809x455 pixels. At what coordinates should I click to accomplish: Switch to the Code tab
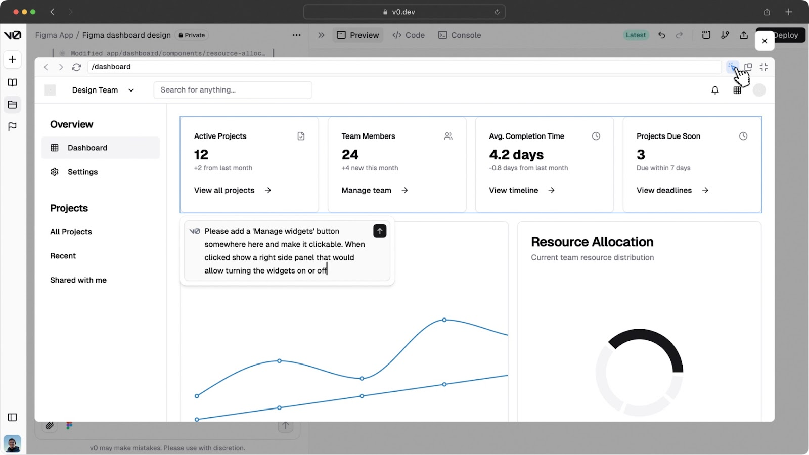(x=409, y=35)
